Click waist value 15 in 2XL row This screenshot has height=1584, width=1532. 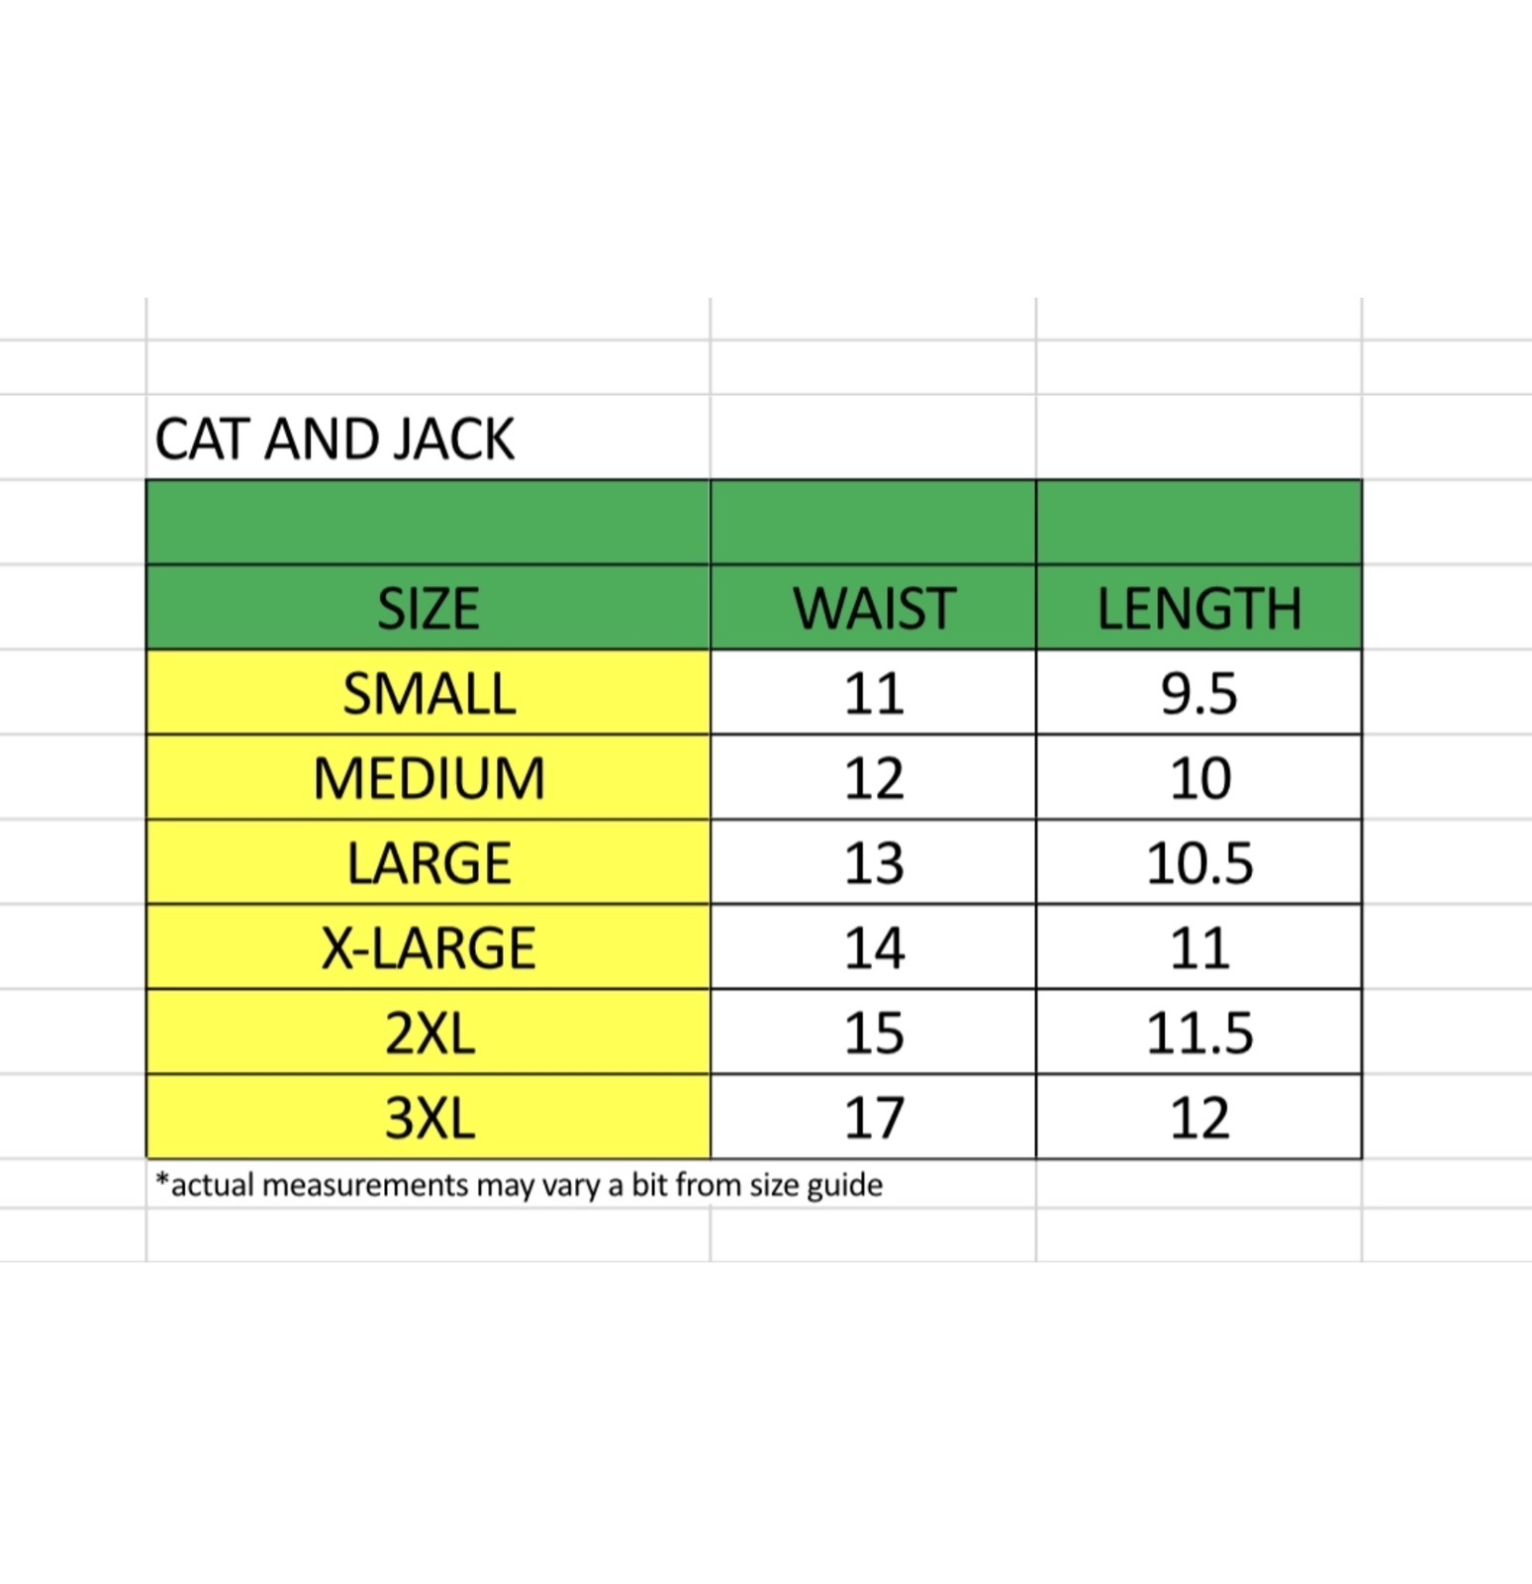point(873,1034)
